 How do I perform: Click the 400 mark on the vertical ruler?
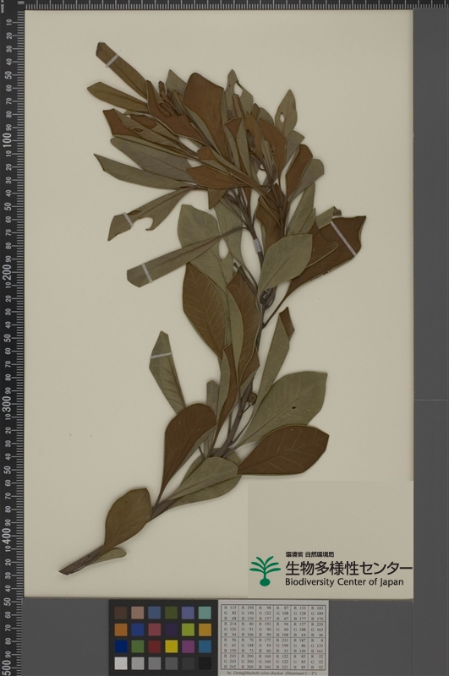[x=7, y=533]
